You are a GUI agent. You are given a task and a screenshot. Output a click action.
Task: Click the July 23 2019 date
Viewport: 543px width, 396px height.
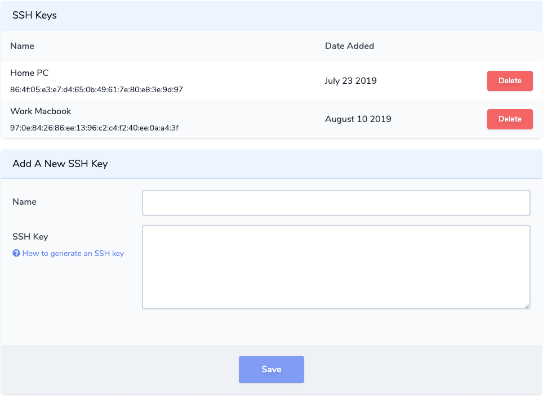(351, 81)
